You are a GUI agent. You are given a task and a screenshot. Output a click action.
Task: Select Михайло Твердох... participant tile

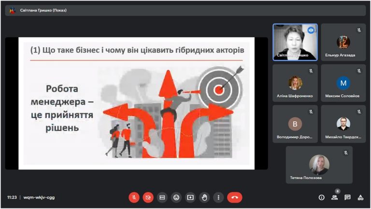tap(343, 124)
